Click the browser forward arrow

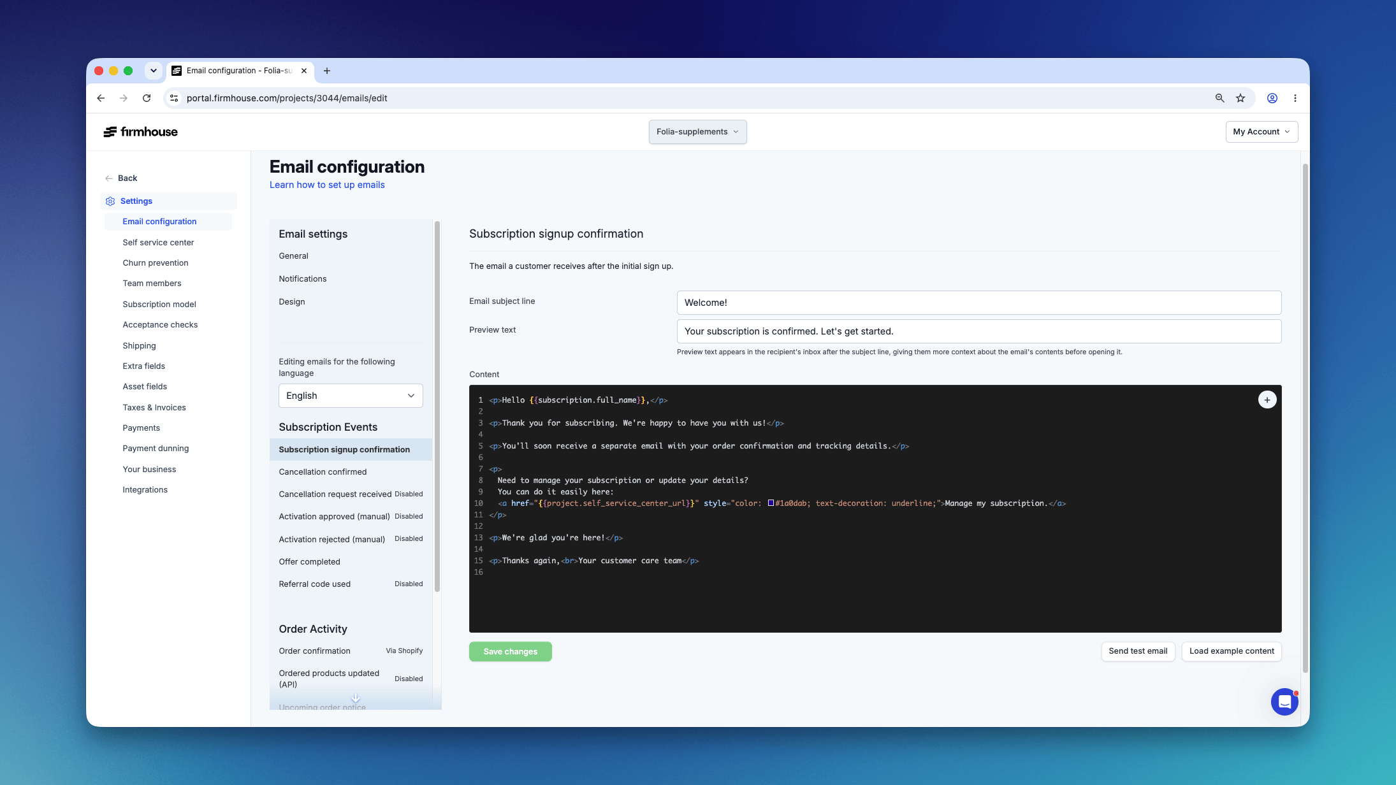tap(124, 98)
